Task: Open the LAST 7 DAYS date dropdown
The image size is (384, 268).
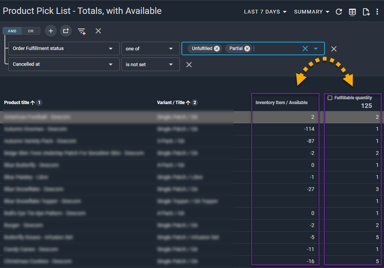Action: [x=265, y=12]
